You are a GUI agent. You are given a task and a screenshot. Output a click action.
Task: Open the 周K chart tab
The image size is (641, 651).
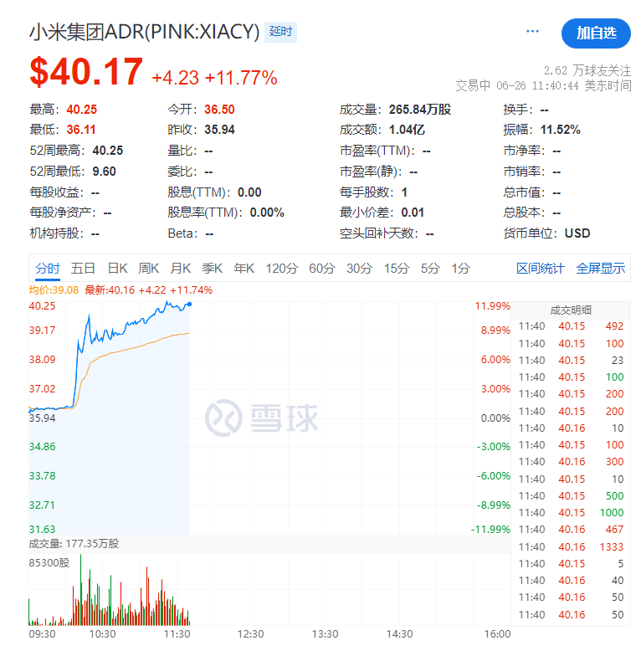coord(149,269)
